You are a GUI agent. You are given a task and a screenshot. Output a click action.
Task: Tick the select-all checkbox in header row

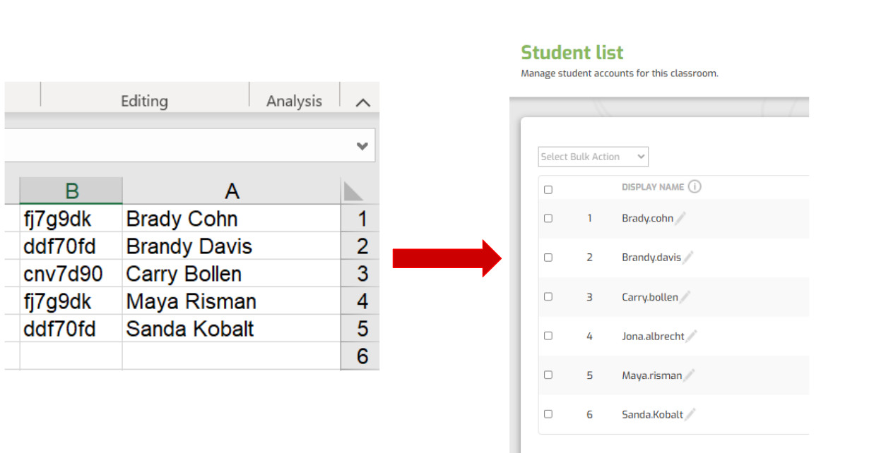[x=548, y=190]
